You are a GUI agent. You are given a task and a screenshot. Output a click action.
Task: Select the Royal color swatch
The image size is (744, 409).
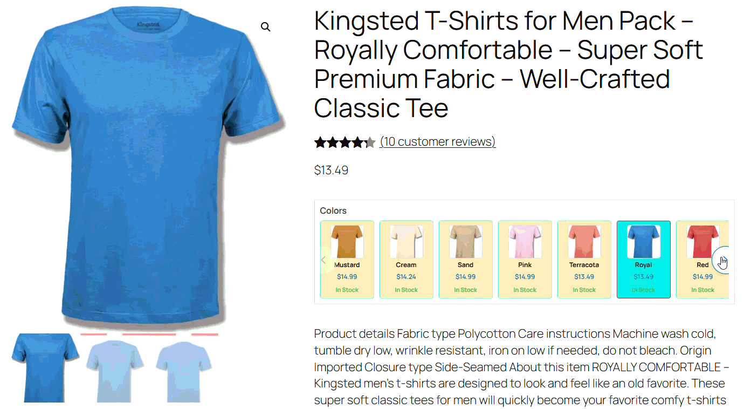644,260
